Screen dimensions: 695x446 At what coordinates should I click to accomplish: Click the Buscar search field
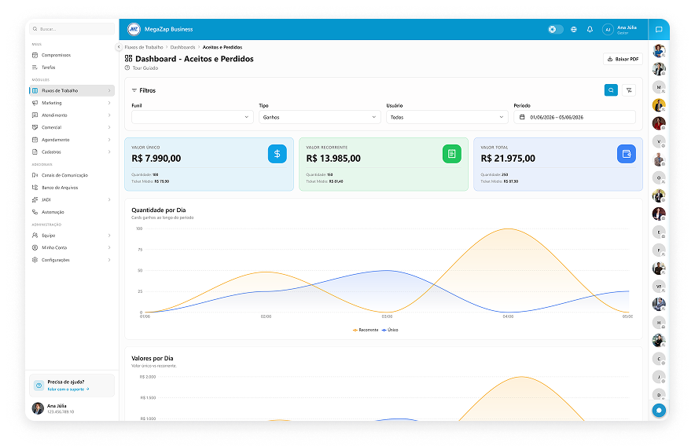point(72,29)
